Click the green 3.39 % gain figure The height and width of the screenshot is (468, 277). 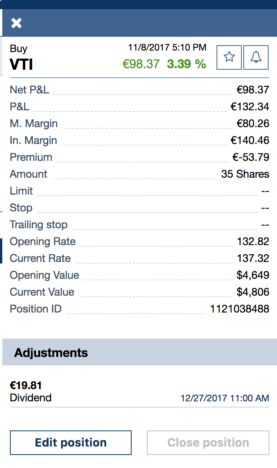(x=186, y=64)
